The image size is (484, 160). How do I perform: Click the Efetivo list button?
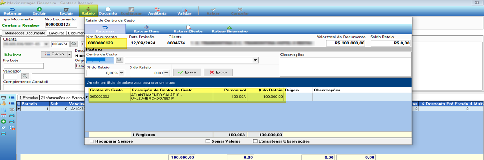(x=54, y=54)
